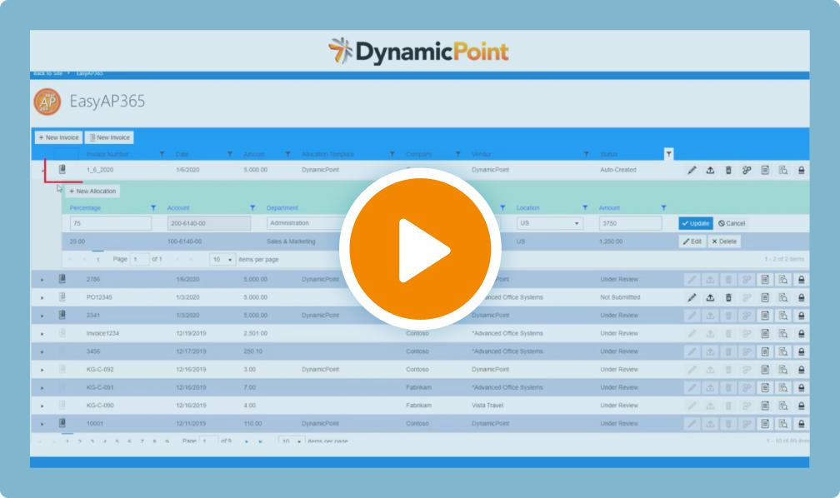Click the Not Submitted status cell

tap(620, 297)
